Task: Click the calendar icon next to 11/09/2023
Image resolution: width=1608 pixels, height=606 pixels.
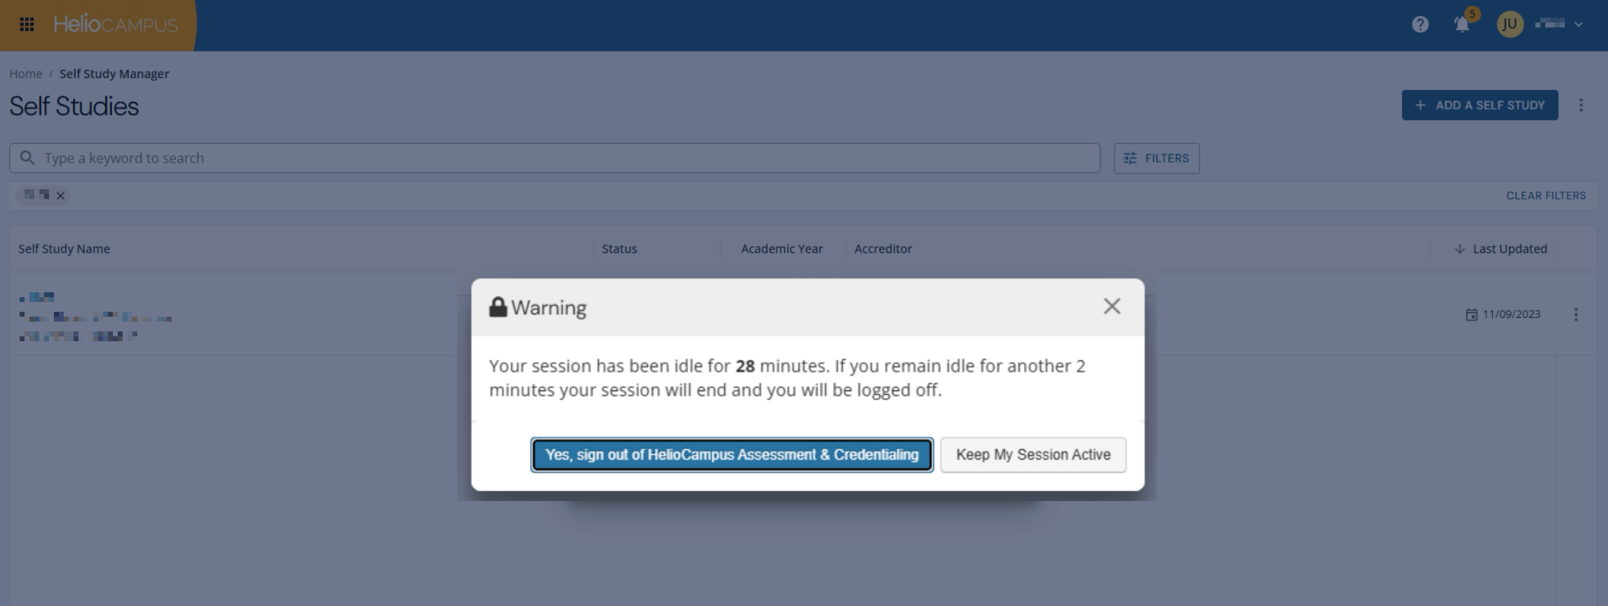Action: click(x=1471, y=314)
